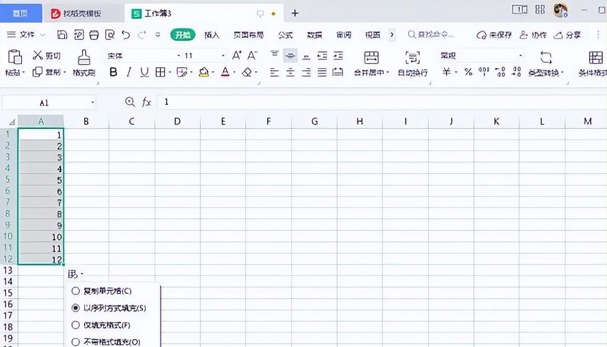607x347 pixels.
Task: Open the View (视图) tab
Action: tap(372, 35)
